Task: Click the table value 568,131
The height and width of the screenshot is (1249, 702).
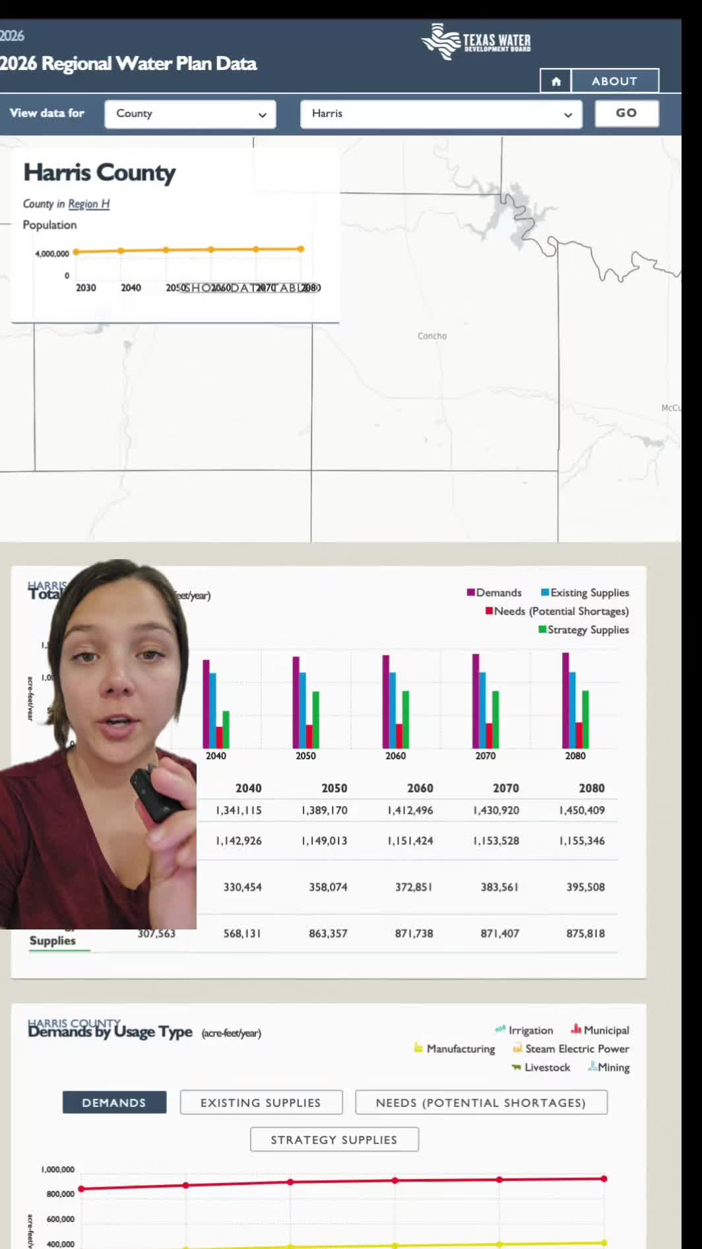Action: pos(242,933)
